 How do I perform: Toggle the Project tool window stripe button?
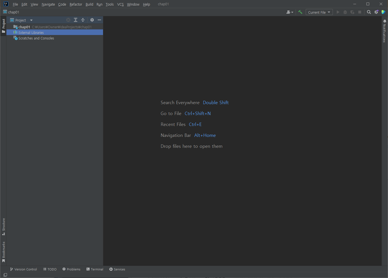point(4,26)
